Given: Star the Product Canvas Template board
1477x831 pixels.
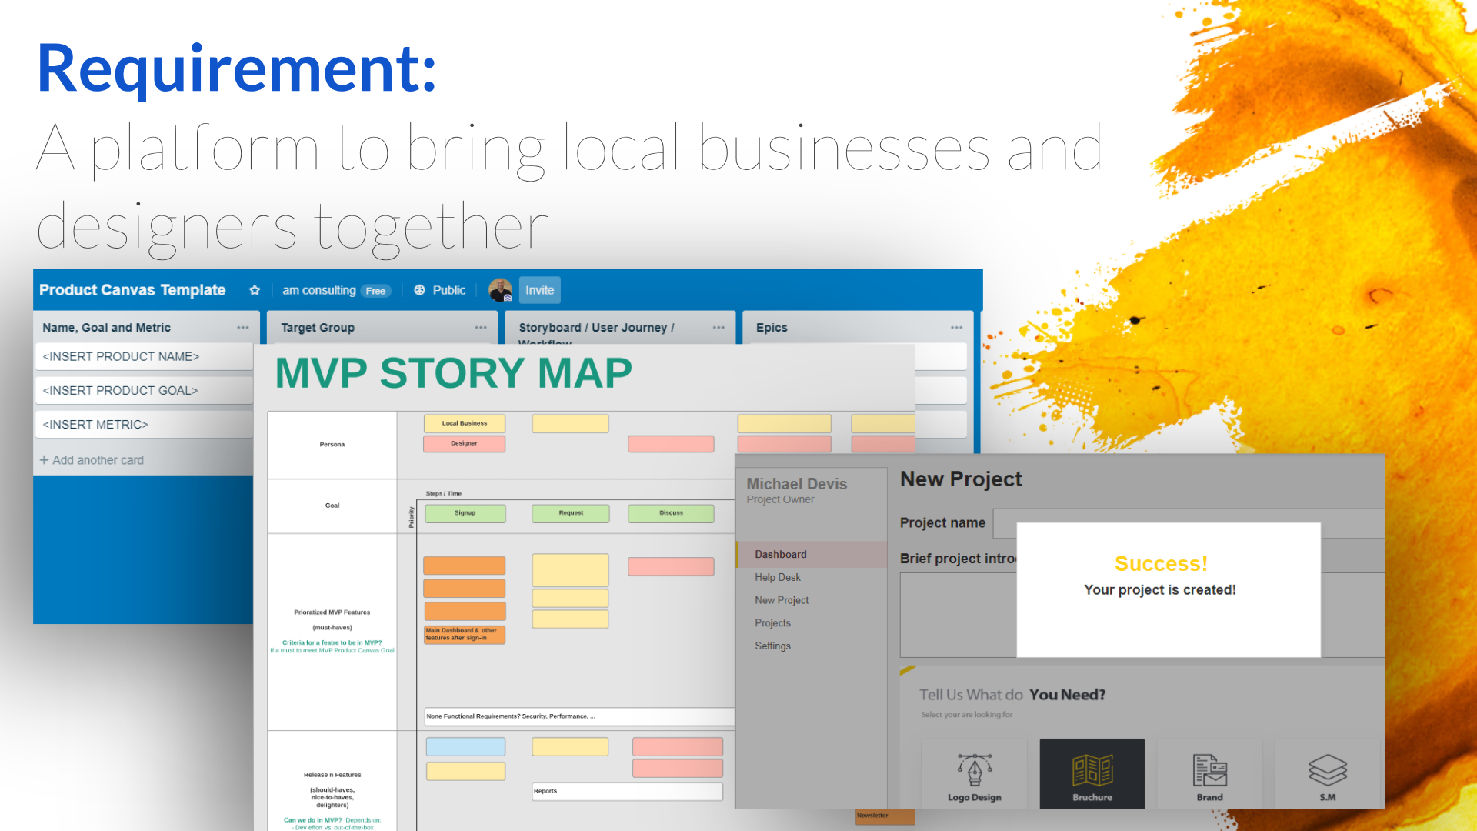Looking at the screenshot, I should click(255, 290).
